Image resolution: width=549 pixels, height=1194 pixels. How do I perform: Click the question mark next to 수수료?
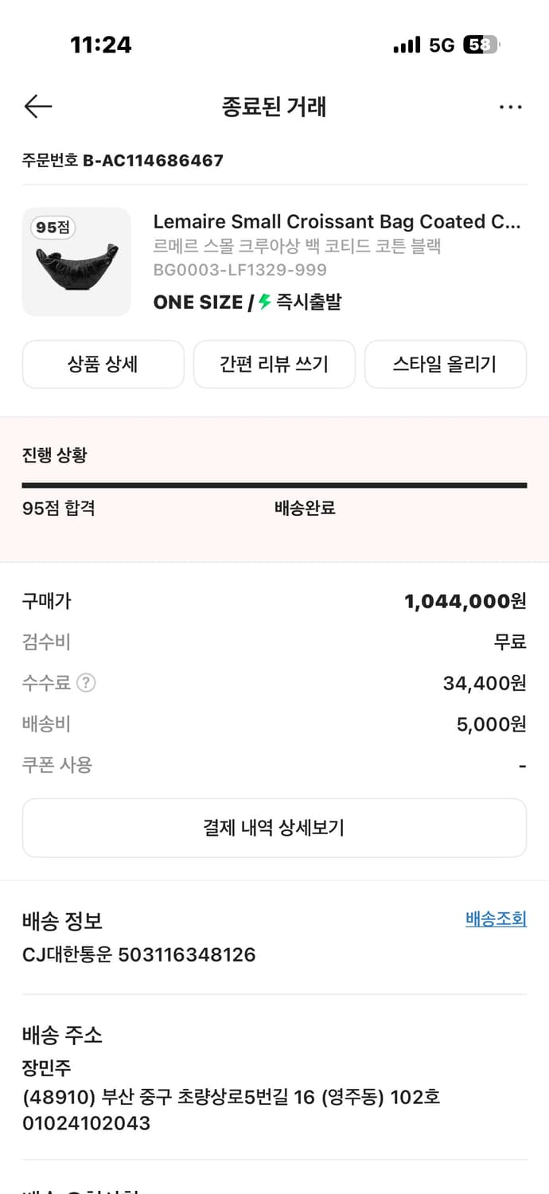[x=86, y=682]
